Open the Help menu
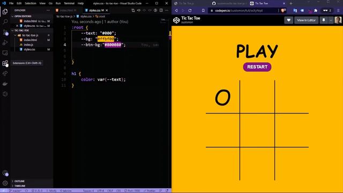 [x=80, y=3]
